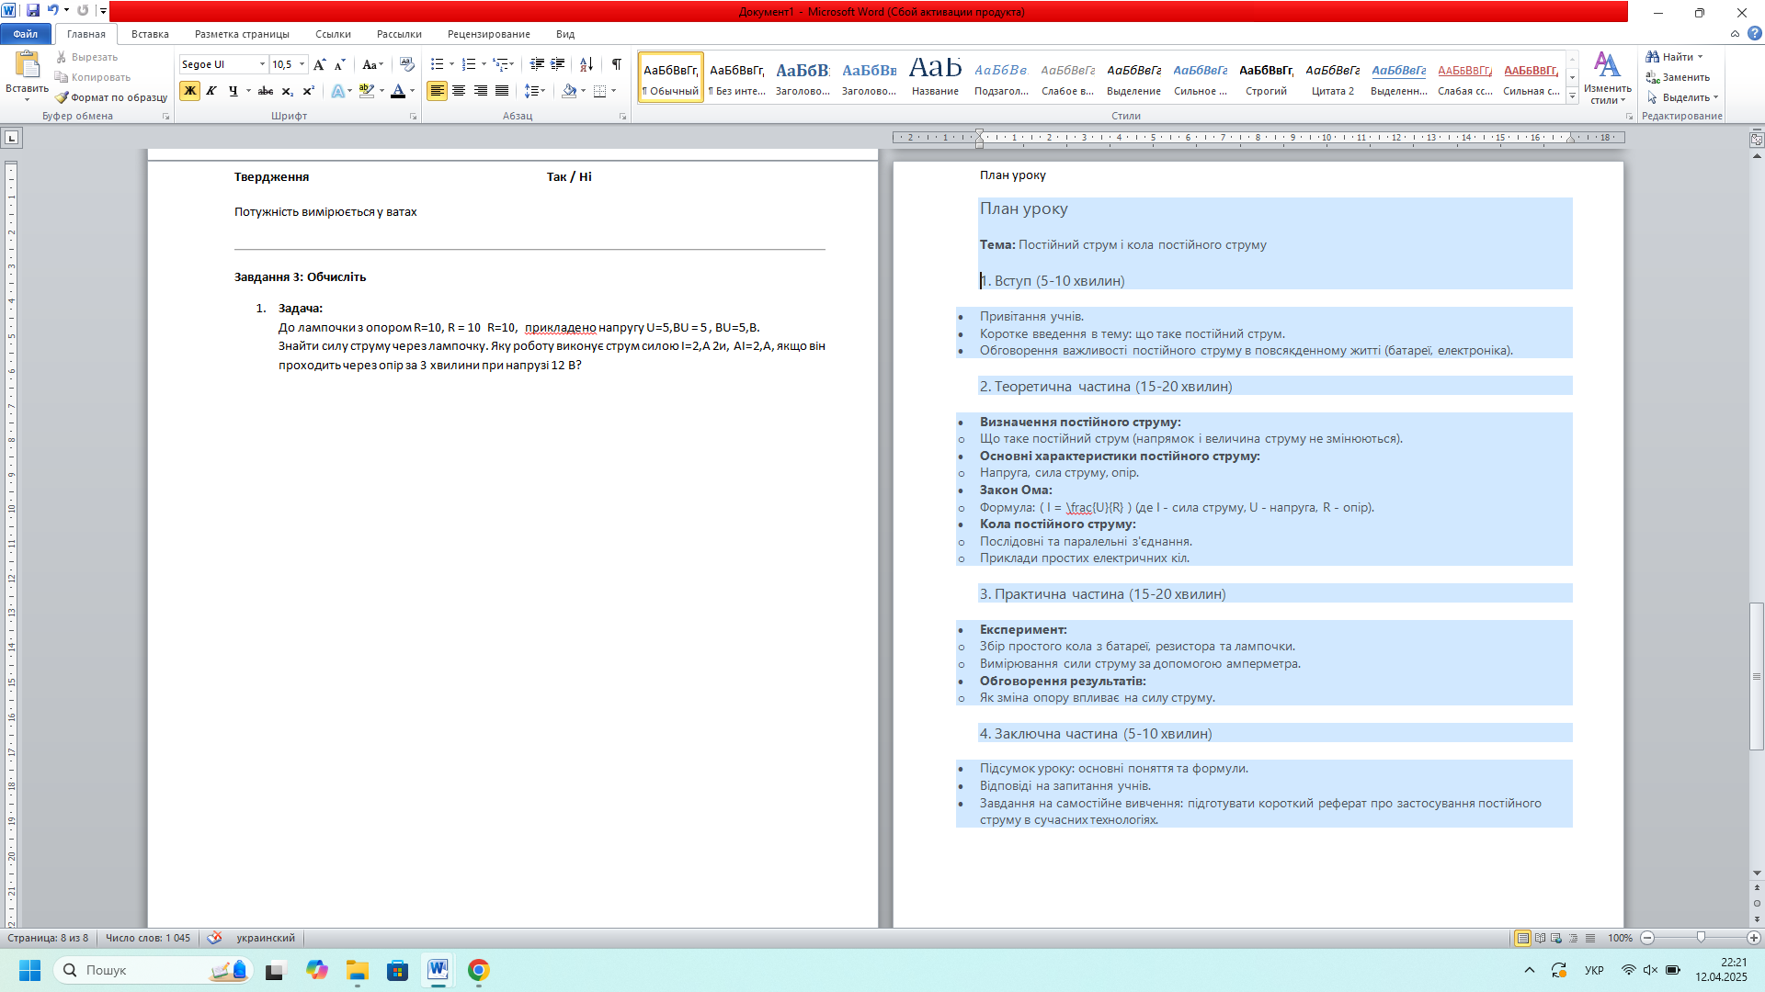Viewport: 1765px width, 992px height.
Task: Click the spell check icon in status bar
Action: pyautogui.click(x=214, y=938)
